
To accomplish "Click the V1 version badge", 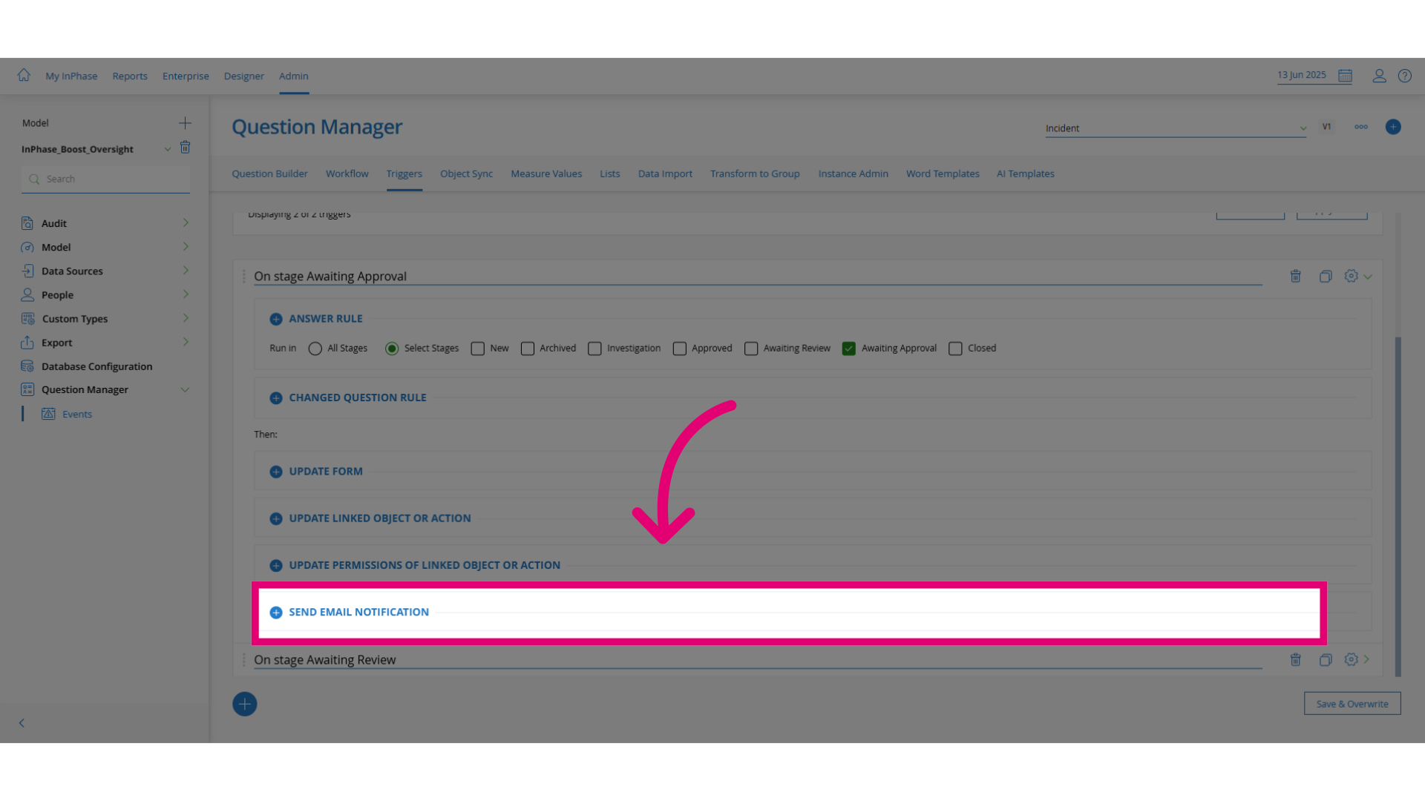I will pyautogui.click(x=1326, y=127).
